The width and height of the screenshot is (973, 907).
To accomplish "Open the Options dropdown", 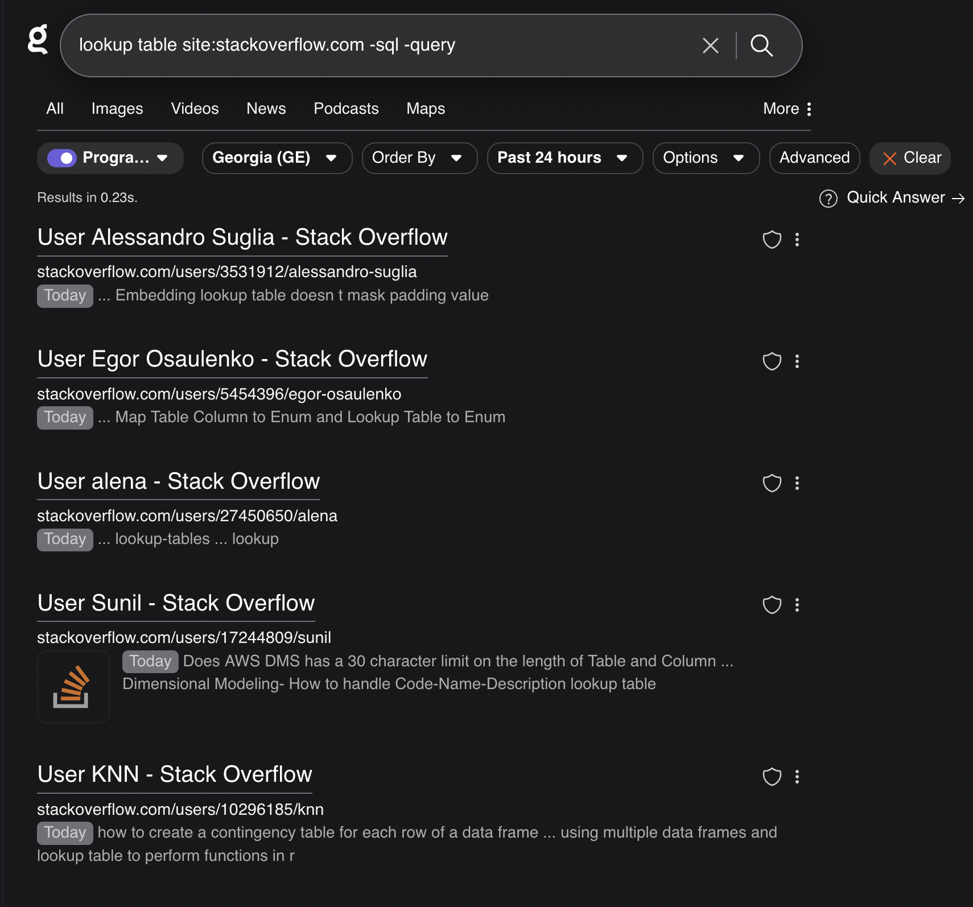I will [x=705, y=158].
